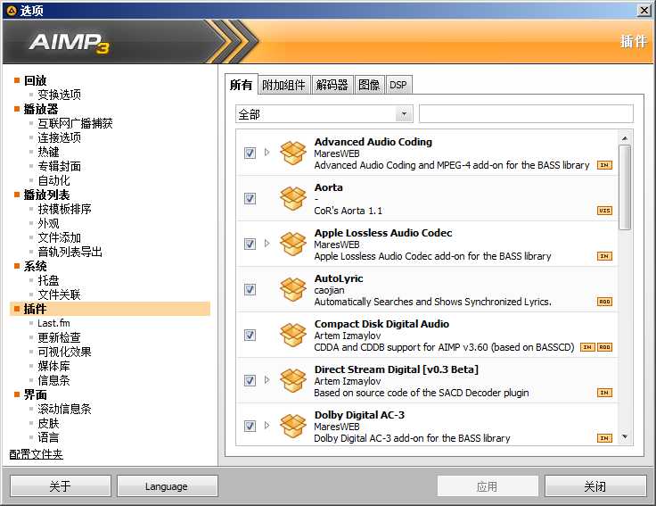The height and width of the screenshot is (506, 656).
Task: Open 专辑封面 settings
Action: [x=60, y=166]
